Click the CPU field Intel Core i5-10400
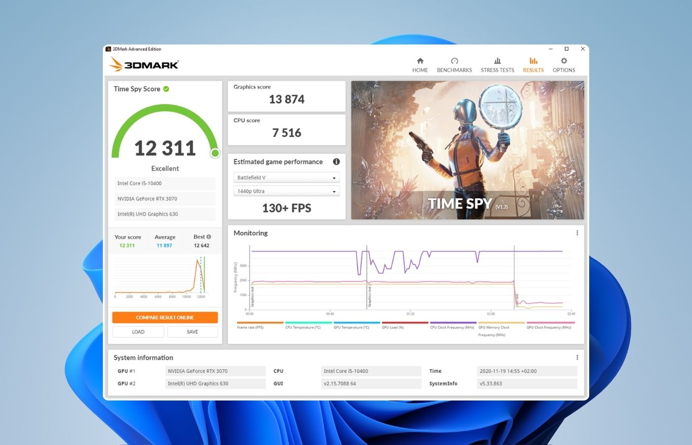The height and width of the screenshot is (445, 692). pyautogui.click(x=371, y=371)
